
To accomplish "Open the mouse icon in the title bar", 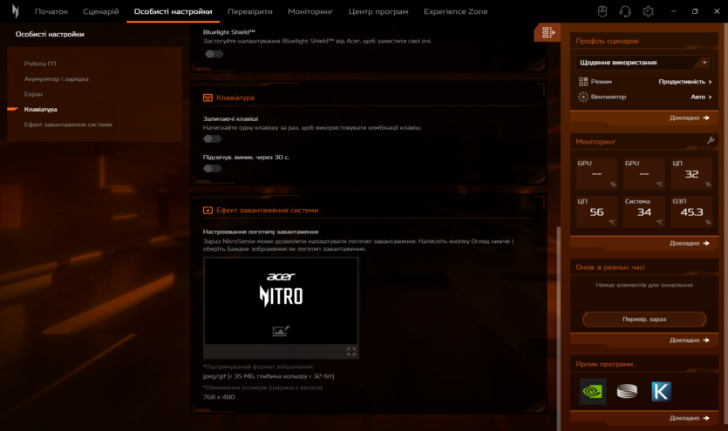I will tap(602, 11).
